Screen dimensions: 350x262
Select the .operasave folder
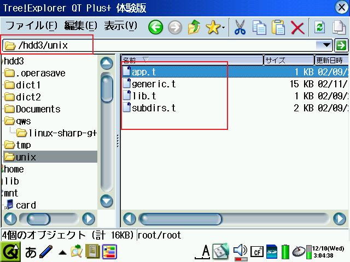pos(35,73)
